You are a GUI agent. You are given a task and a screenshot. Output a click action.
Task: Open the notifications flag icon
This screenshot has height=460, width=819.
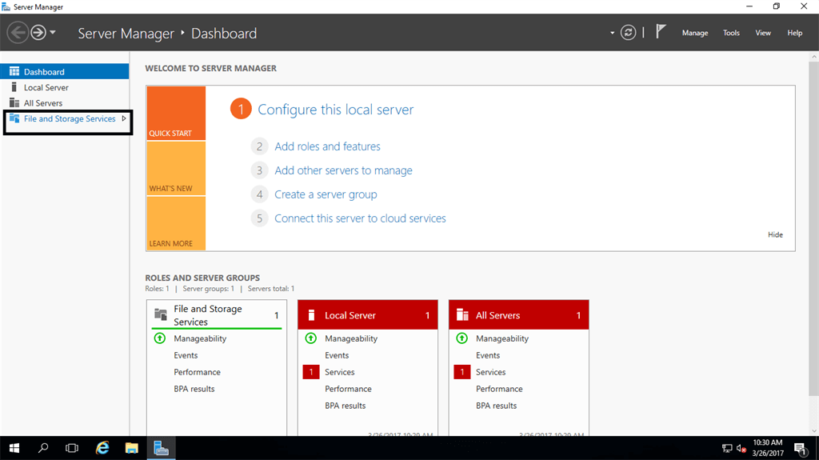tap(661, 32)
